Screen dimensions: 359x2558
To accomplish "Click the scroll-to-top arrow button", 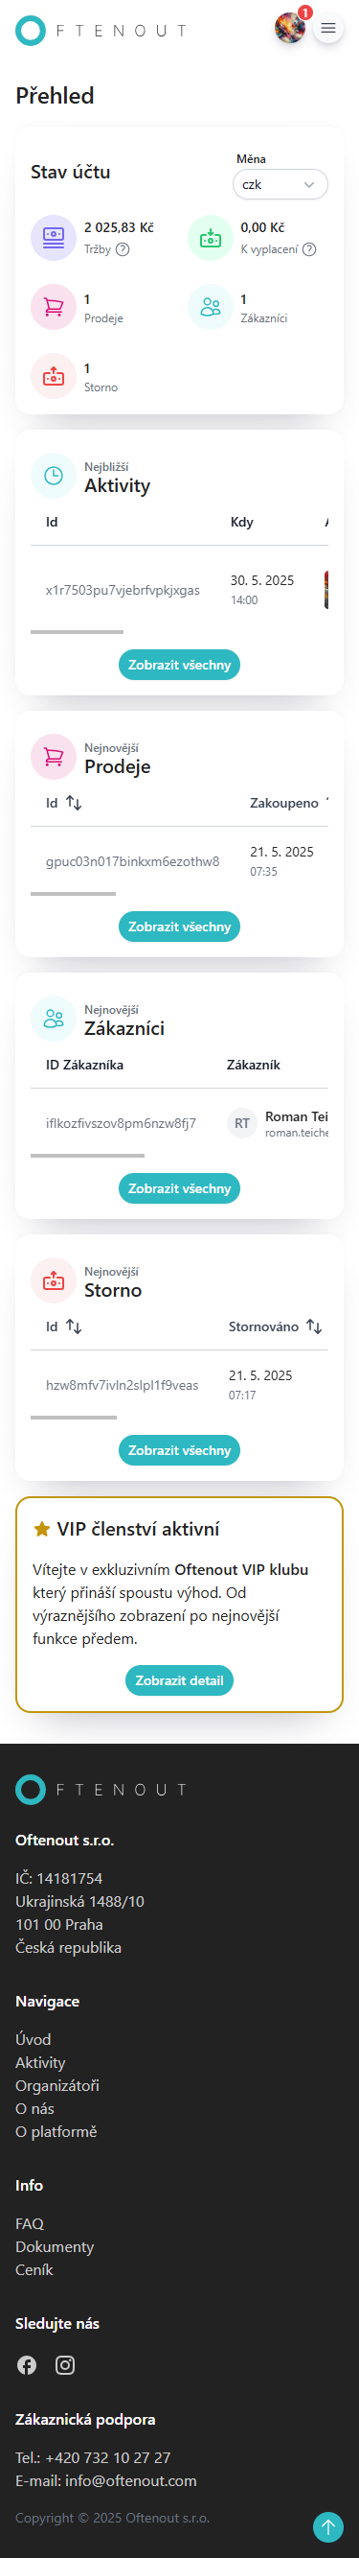I will (x=328, y=2526).
